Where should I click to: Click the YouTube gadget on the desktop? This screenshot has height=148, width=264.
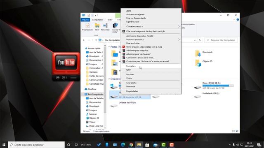point(66,66)
